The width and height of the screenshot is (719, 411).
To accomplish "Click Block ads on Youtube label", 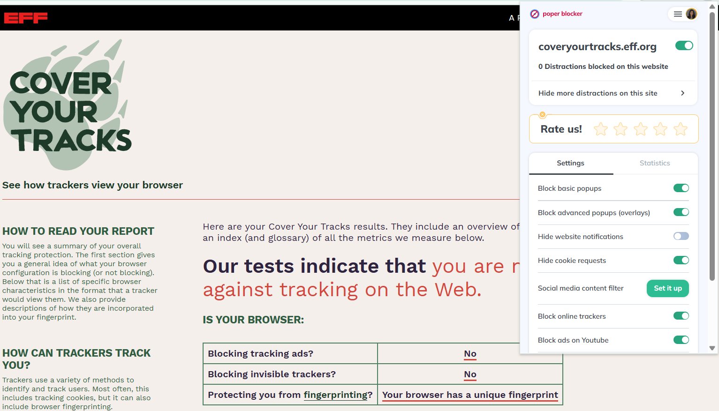I will click(573, 340).
